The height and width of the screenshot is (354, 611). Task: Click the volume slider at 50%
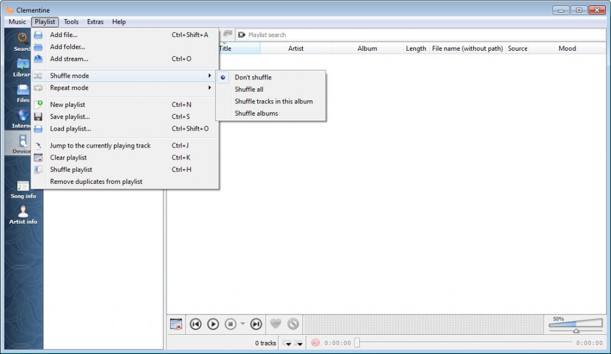(x=576, y=324)
